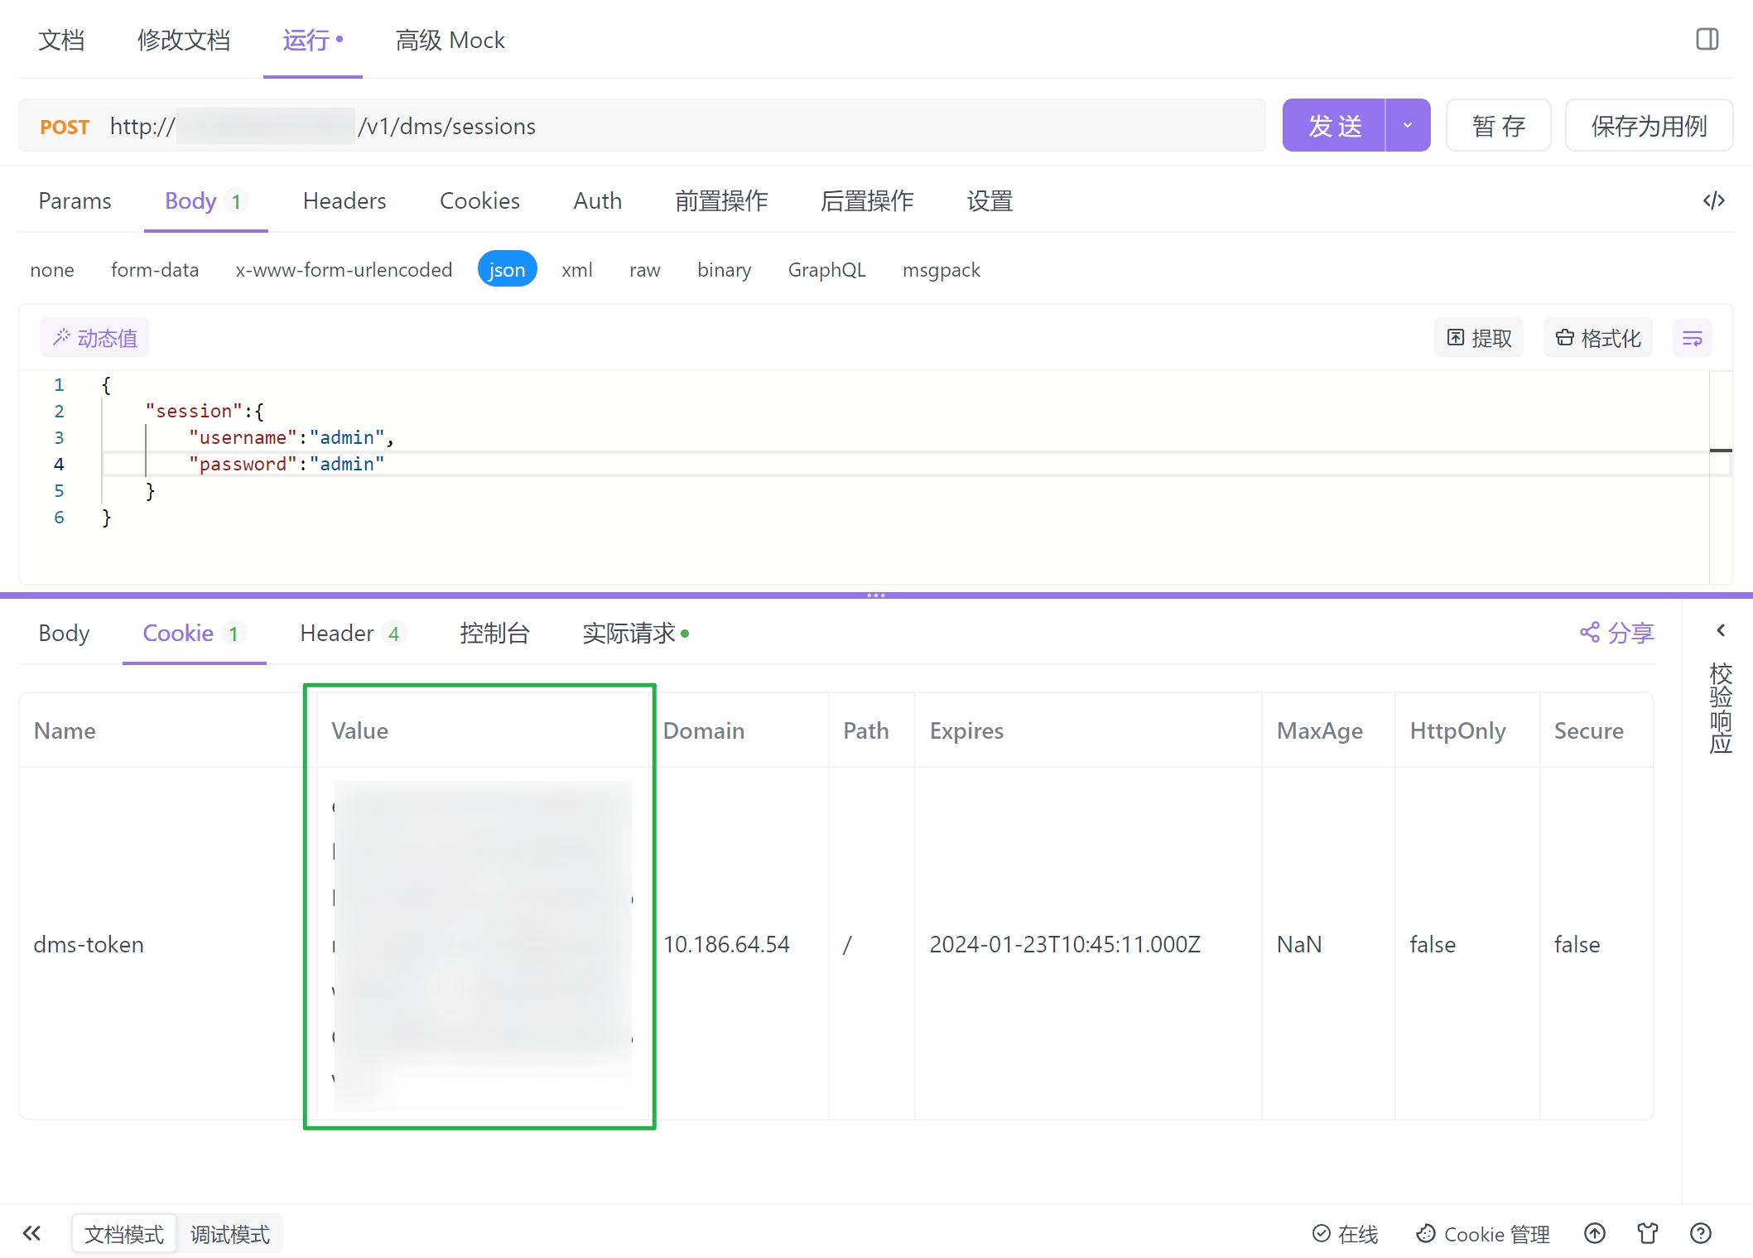Expand the send button dropdown arrow
Viewport: 1753px width, 1258px height.
point(1408,126)
